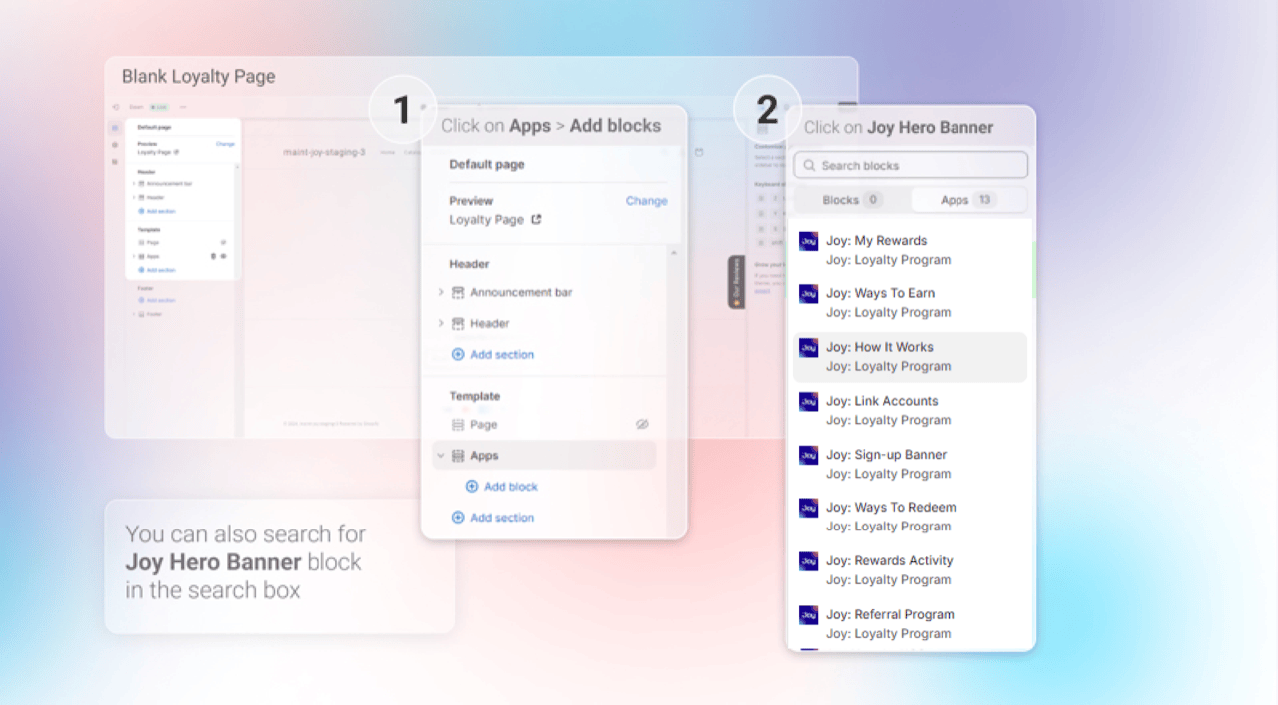Click Change link in background editor sidebar
Image resolution: width=1278 pixels, height=705 pixels.
click(225, 144)
